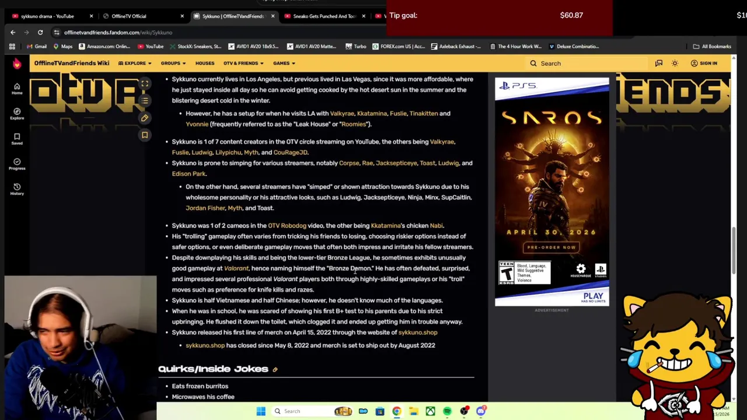Image resolution: width=747 pixels, height=420 pixels.
Task: Expand the GROUPS dropdown menu
Action: [x=173, y=63]
